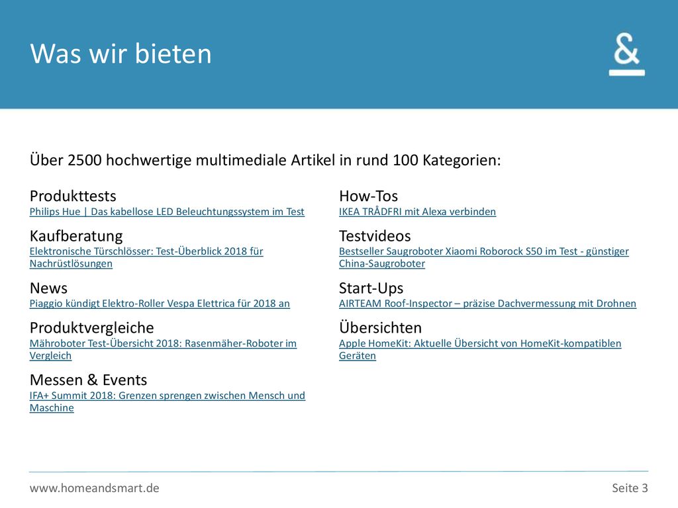Click the ampersand logo in the header

click(x=626, y=55)
